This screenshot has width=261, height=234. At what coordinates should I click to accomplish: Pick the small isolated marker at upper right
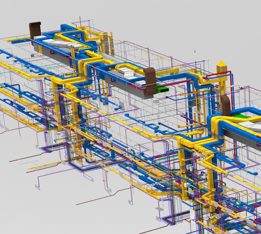195,51
